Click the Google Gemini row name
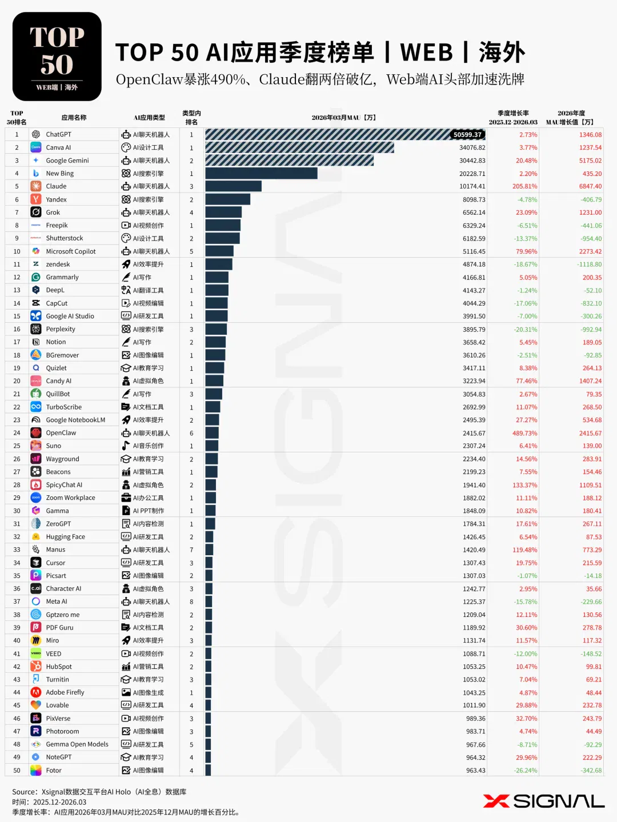 (67, 161)
